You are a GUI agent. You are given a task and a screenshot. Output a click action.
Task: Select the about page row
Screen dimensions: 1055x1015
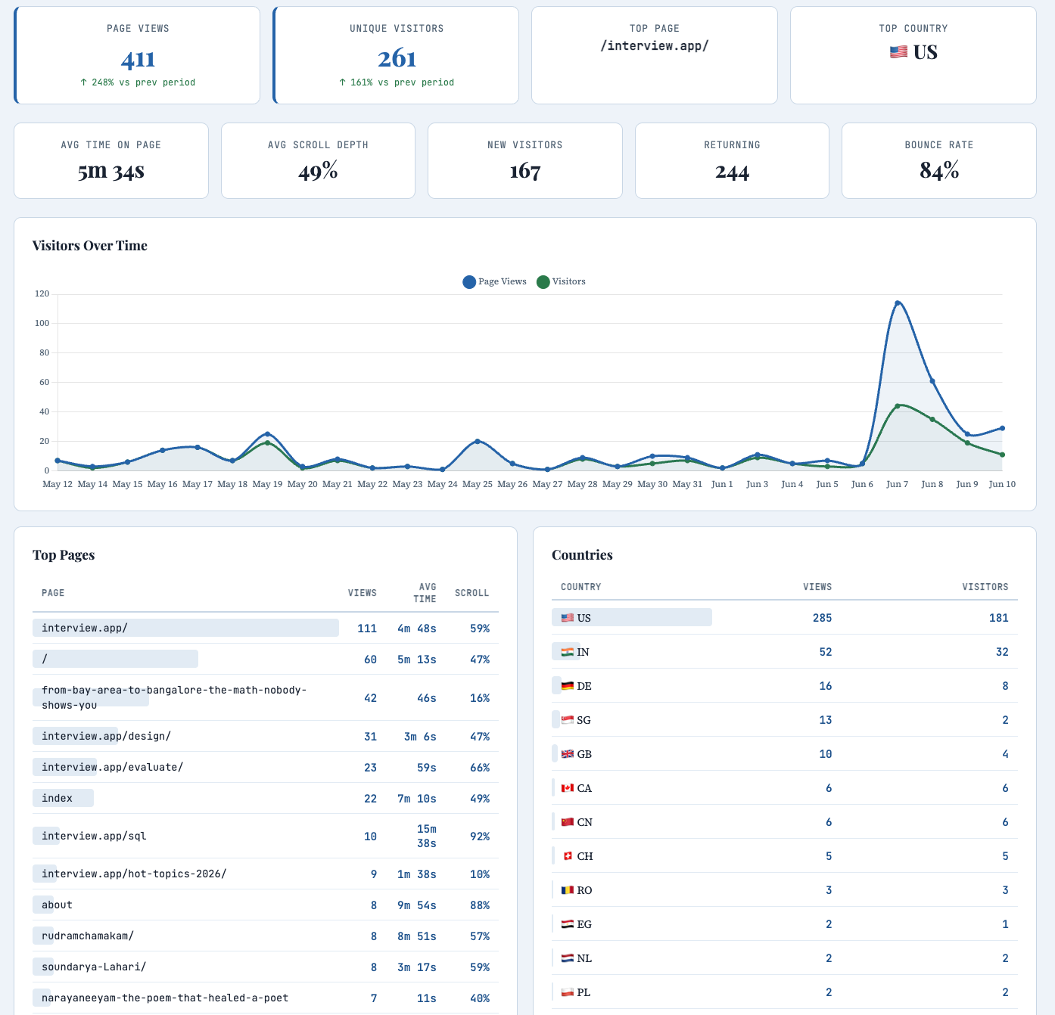coord(266,905)
